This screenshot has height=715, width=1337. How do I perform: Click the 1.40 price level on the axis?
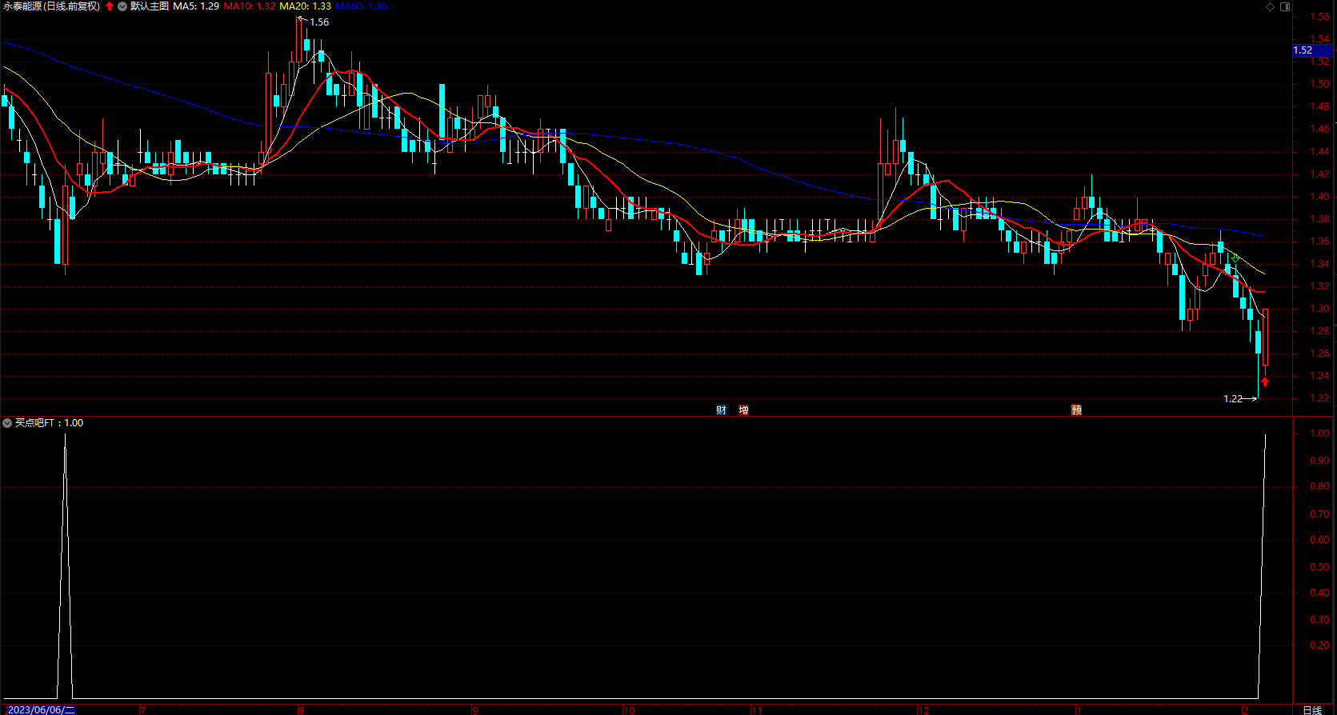click(1319, 197)
